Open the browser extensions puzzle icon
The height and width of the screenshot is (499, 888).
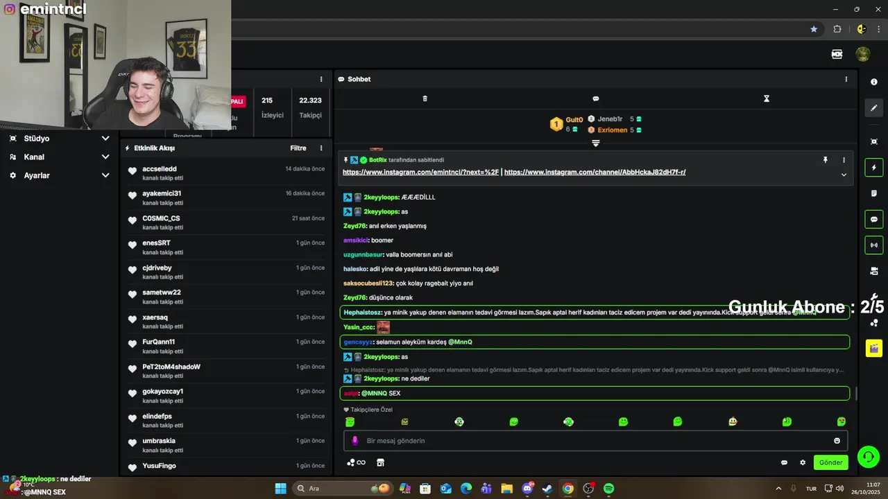[837, 29]
